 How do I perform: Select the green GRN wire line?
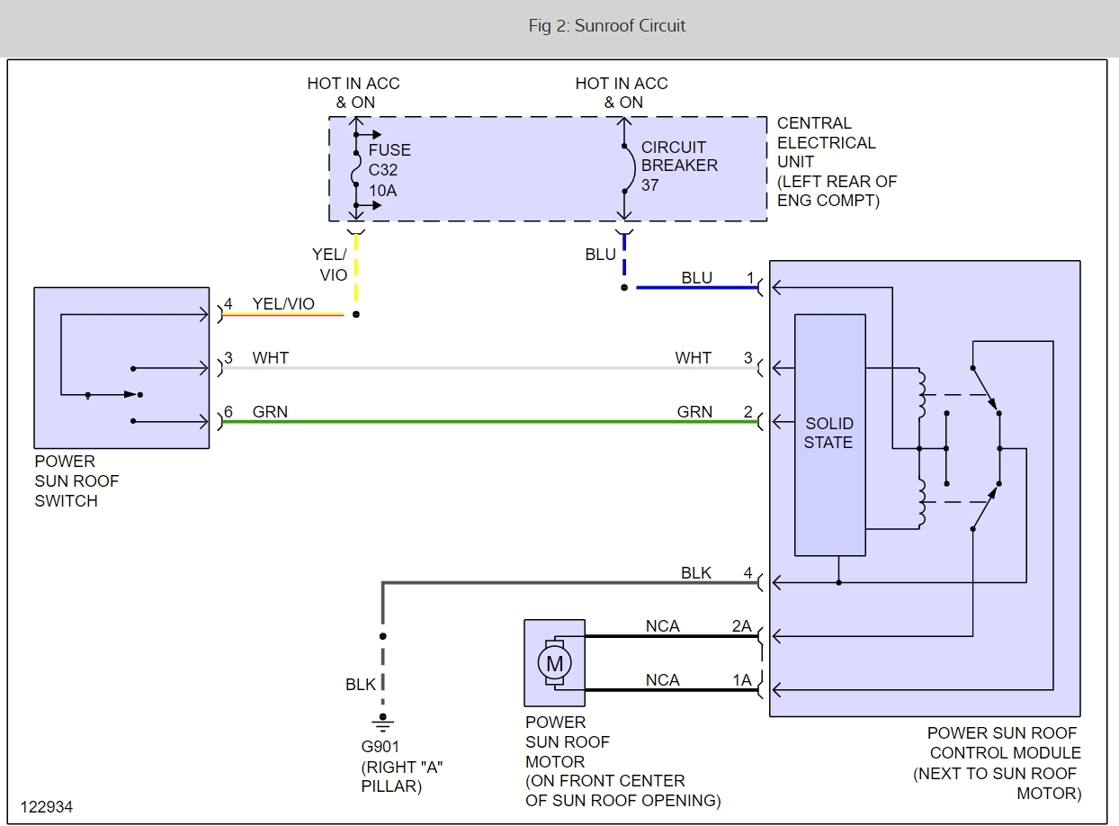(490, 421)
